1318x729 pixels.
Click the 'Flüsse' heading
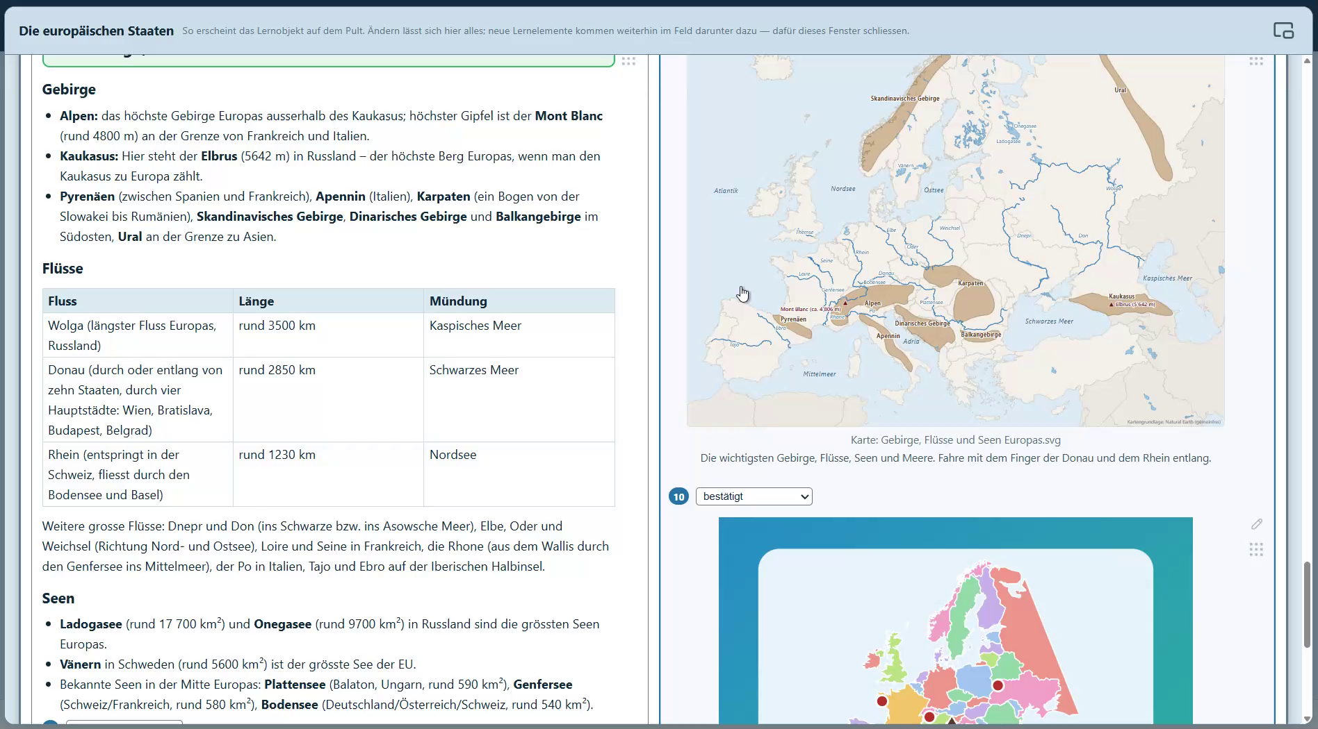click(x=63, y=269)
